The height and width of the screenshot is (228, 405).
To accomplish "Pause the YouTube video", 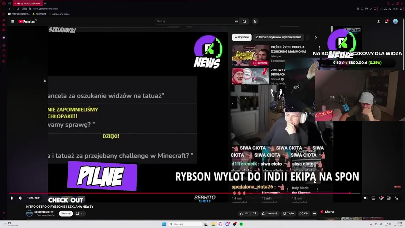I will coord(12,198).
